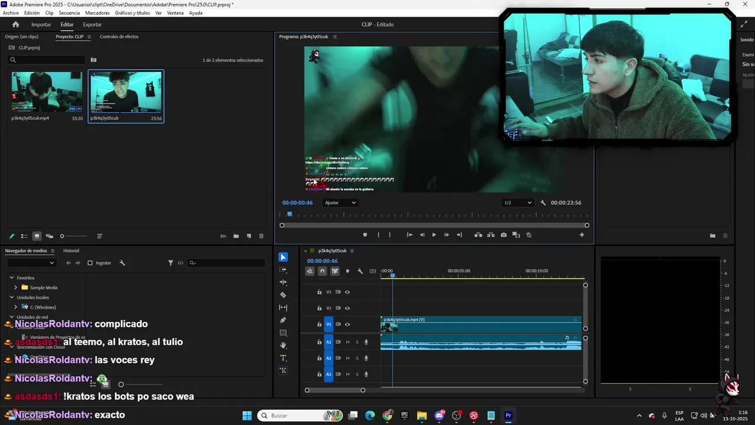Click the Export Frame camera icon
The width and height of the screenshot is (755, 425).
(503, 235)
